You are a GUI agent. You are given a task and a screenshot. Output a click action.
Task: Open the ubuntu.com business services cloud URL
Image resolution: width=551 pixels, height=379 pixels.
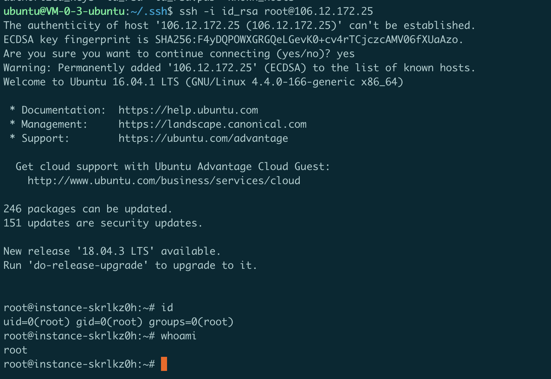tap(164, 181)
